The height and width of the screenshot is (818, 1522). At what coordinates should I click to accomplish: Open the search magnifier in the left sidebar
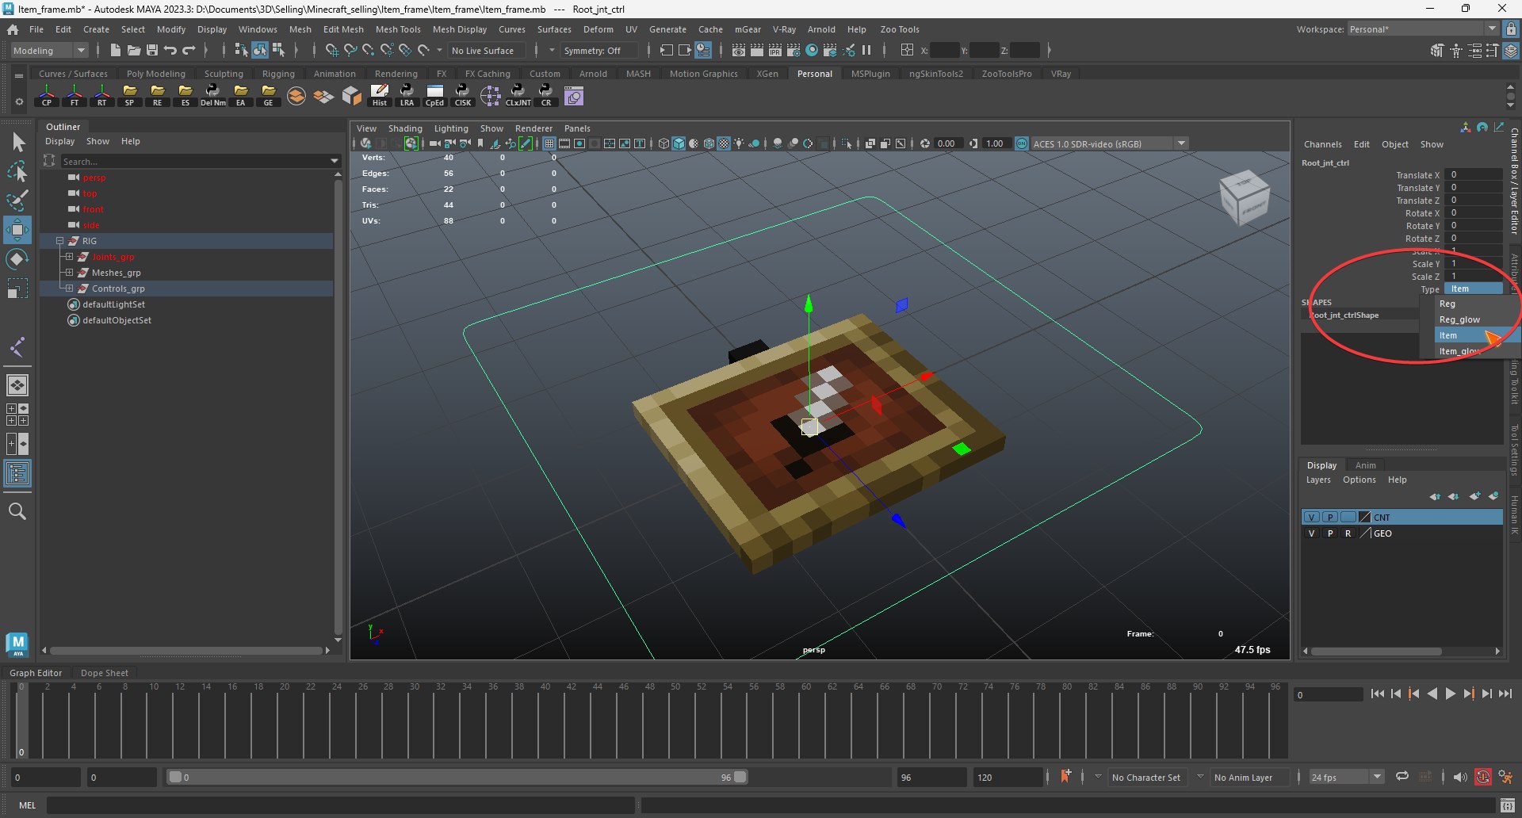pos(17,511)
